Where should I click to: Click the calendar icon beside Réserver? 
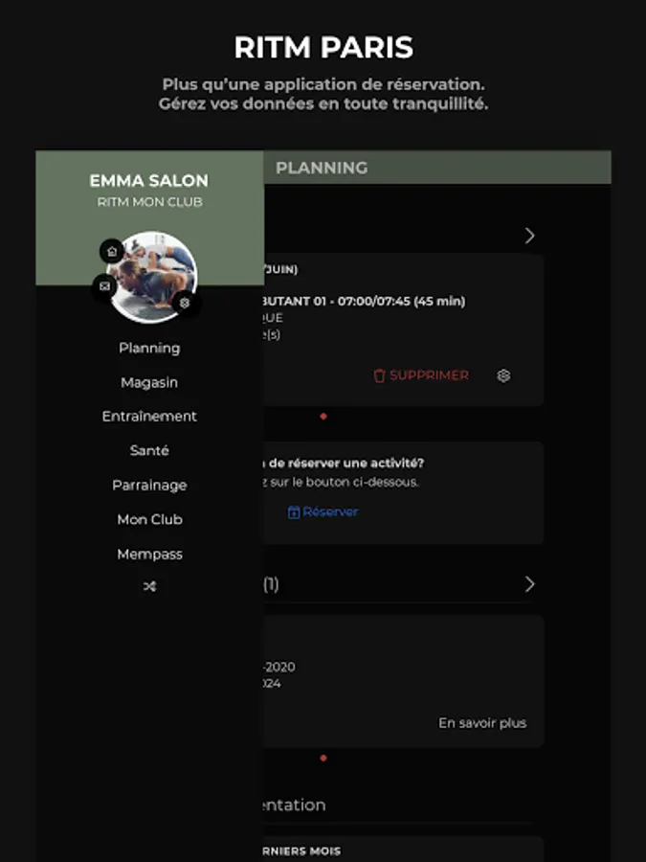click(x=294, y=512)
